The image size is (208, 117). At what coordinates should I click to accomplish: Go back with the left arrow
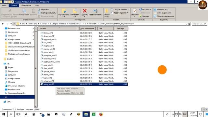(3, 24)
